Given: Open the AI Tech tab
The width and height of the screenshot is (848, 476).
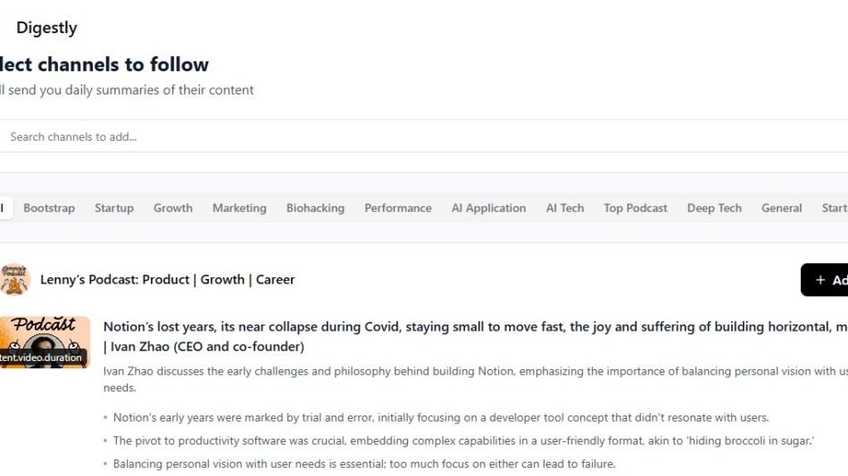Looking at the screenshot, I should point(565,208).
